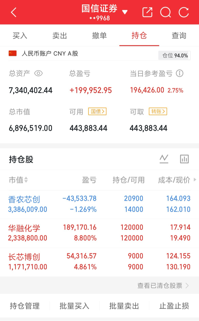
Task: Open info icon beside 当日参考盈亏
Action: point(180,74)
